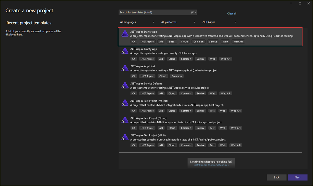This screenshot has width=313, height=186.
Task: Click the search magnifier icon
Action: click(192, 13)
